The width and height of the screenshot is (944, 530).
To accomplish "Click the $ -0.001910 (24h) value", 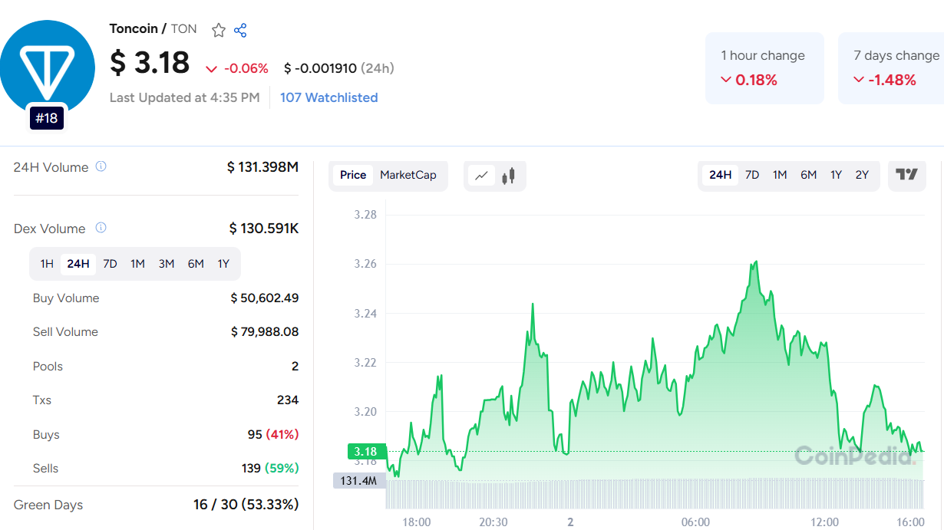I will point(338,68).
